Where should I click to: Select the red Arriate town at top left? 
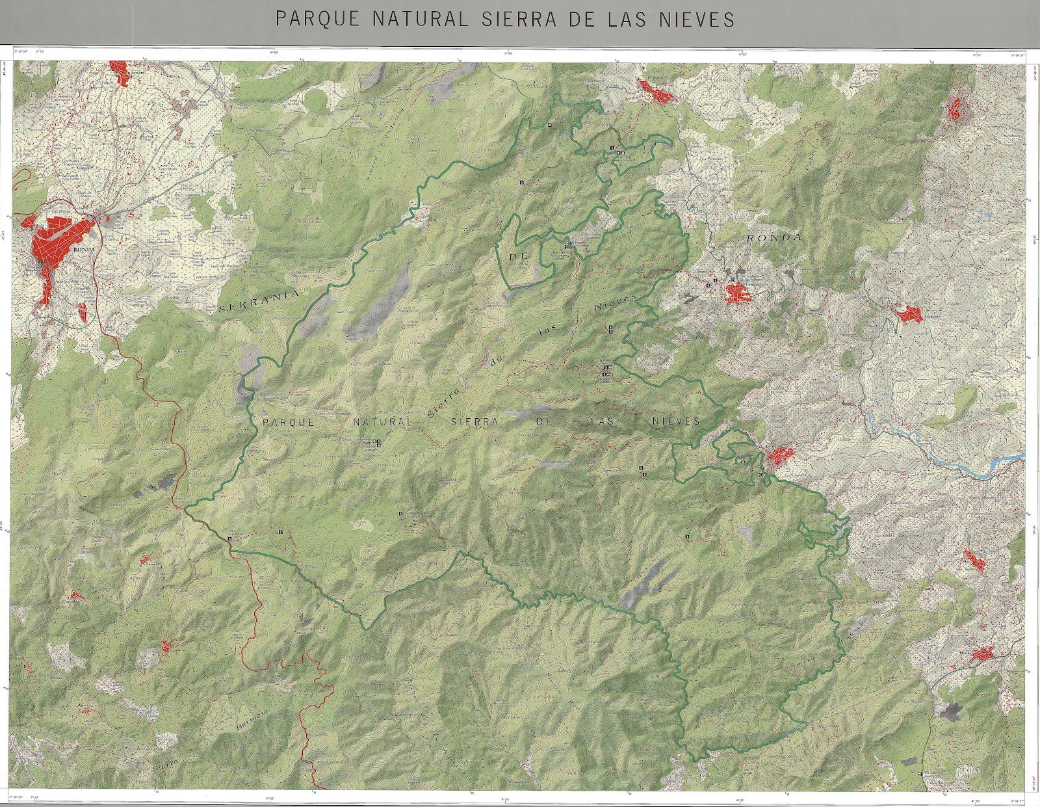point(121,73)
